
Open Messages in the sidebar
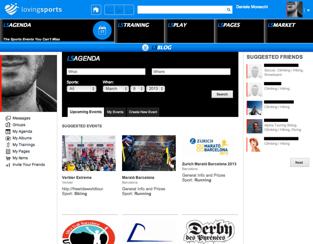pos(21,118)
